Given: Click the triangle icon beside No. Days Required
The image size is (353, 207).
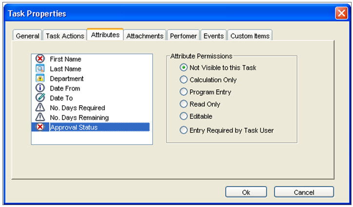Looking at the screenshot, I should pyautogui.click(x=40, y=107).
